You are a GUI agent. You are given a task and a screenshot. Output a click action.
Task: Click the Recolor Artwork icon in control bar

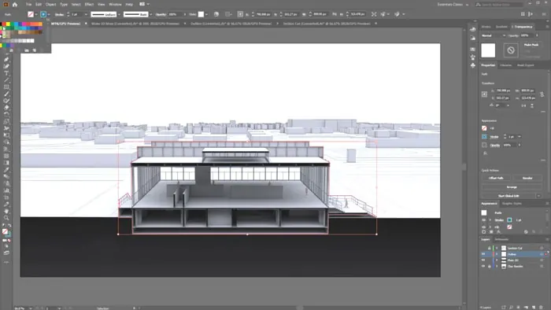[216, 14]
